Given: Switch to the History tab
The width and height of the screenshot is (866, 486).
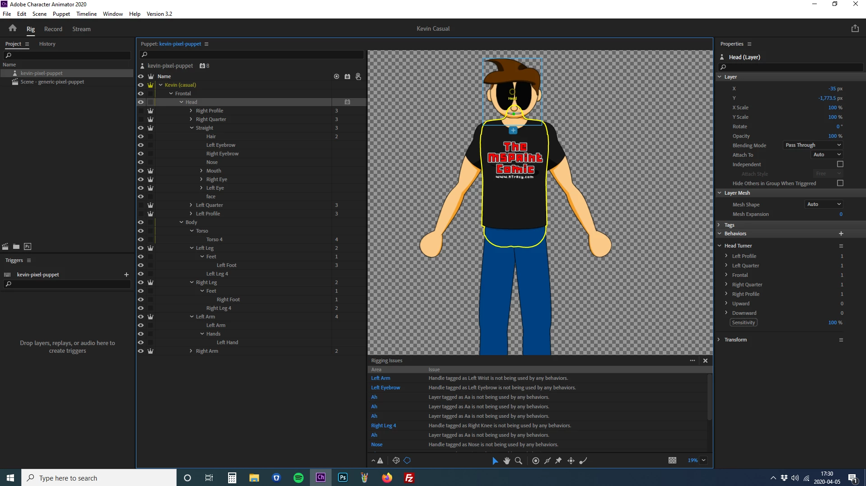Looking at the screenshot, I should point(47,44).
